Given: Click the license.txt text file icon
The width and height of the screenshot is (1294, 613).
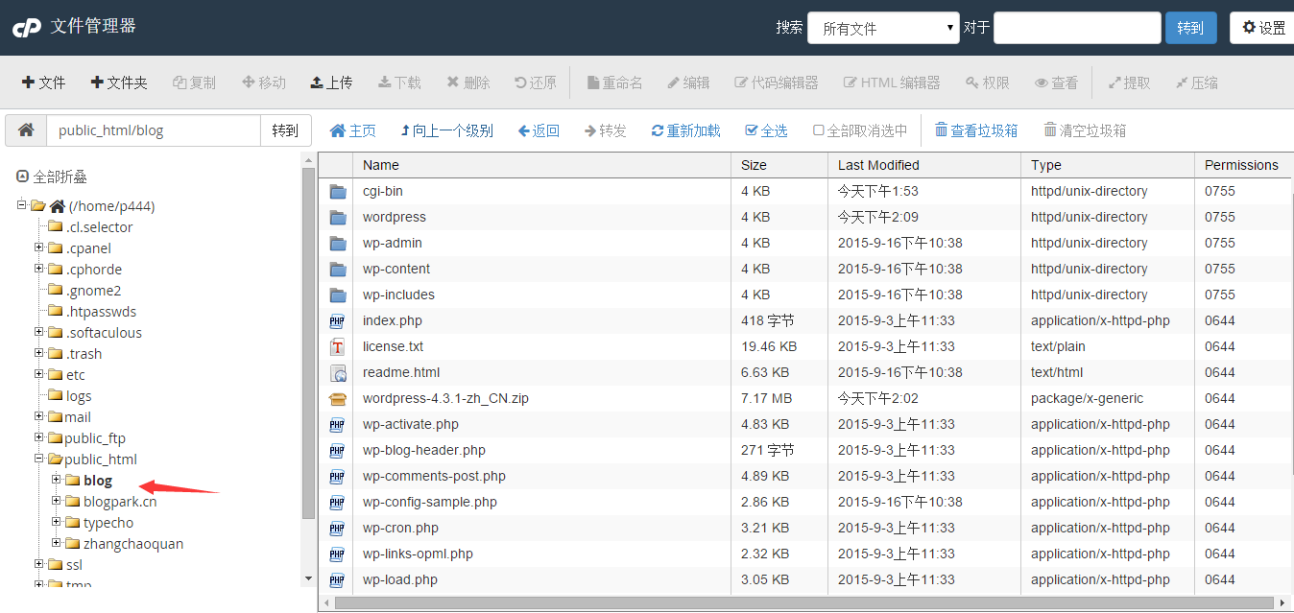Looking at the screenshot, I should 338,346.
